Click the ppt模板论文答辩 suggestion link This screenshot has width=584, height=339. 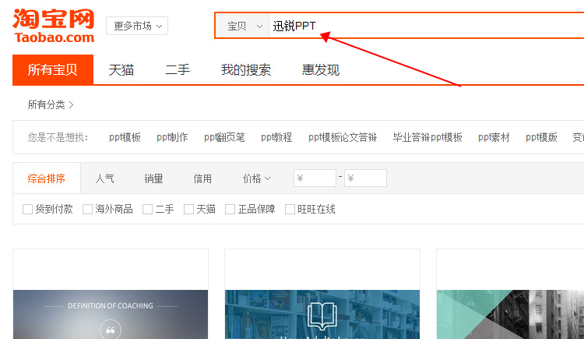[343, 137]
